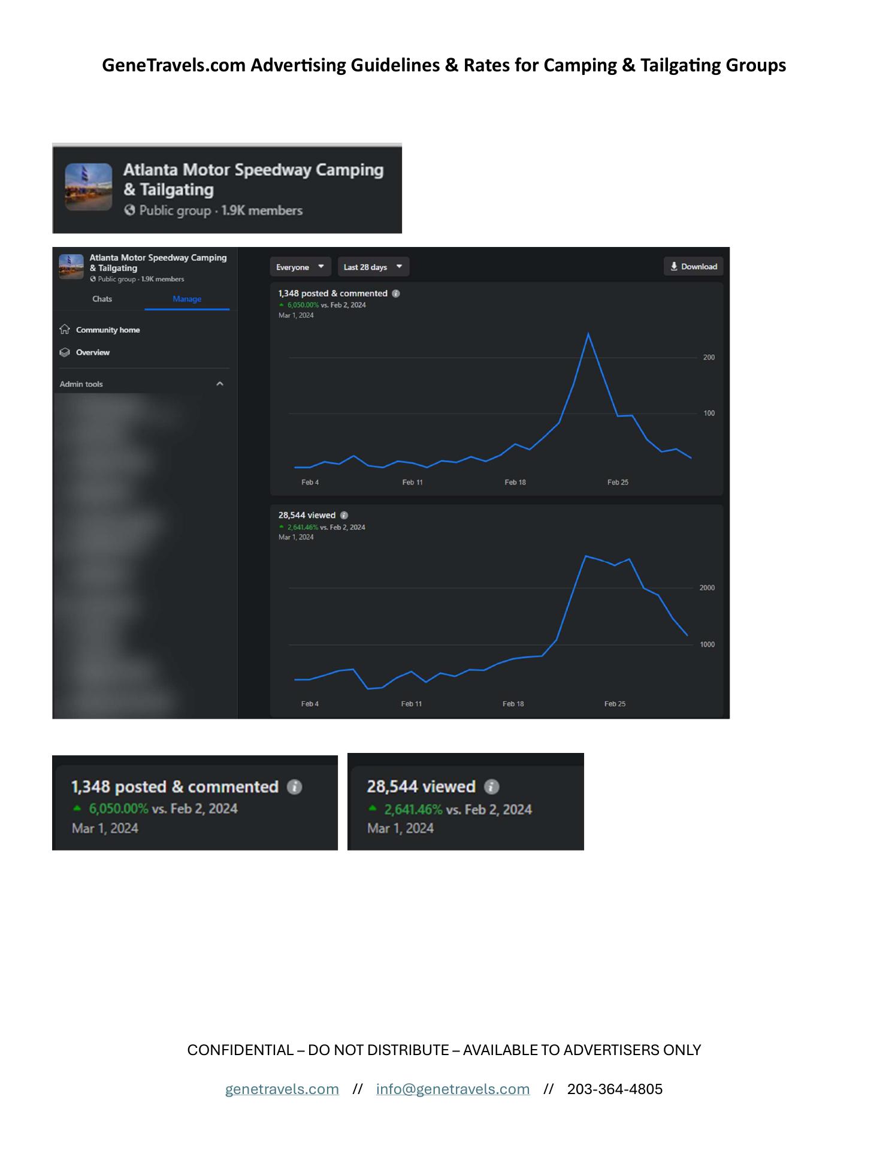Collapse the Admin tools section chevron
This screenshot has height=1151, width=889.
click(220, 384)
